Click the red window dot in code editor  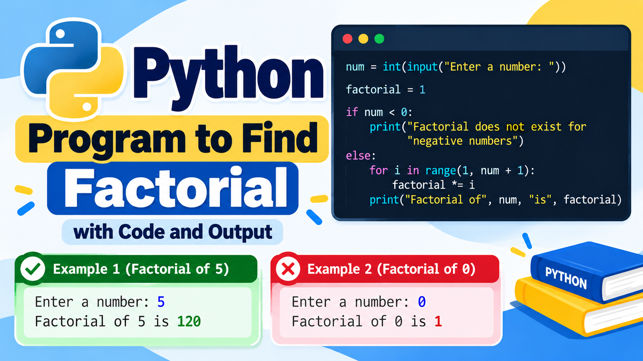[x=348, y=39]
